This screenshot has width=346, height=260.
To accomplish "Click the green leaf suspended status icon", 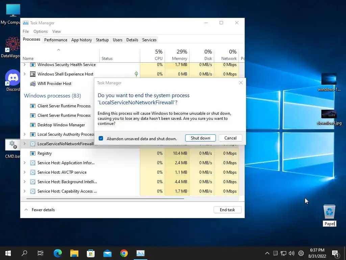I will pos(137,74).
